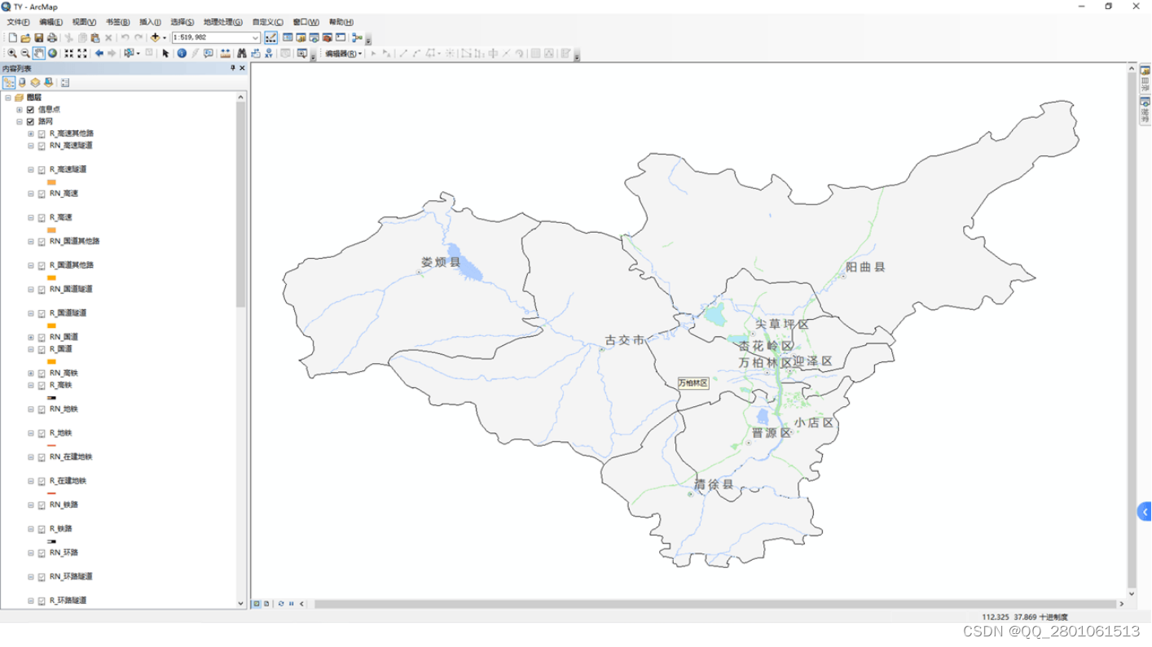Viewport: 1152px width, 647px height.
Task: Click the R_在建地铁 red line symbol
Action: tap(51, 493)
